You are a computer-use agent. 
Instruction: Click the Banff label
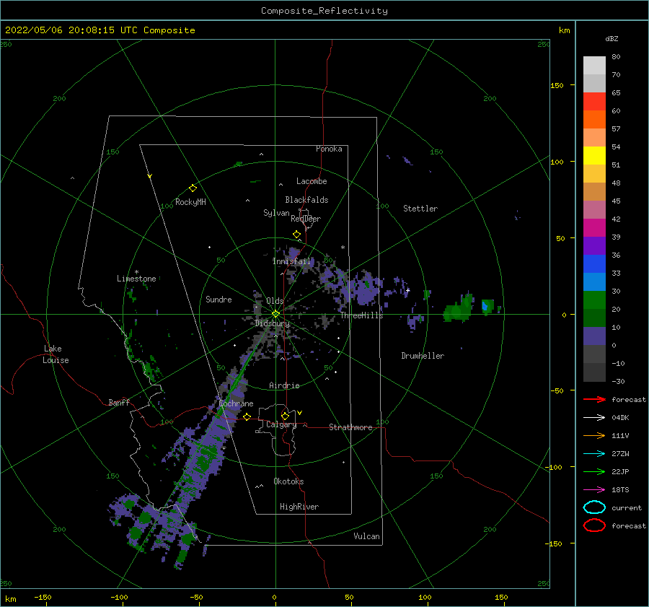pos(119,402)
